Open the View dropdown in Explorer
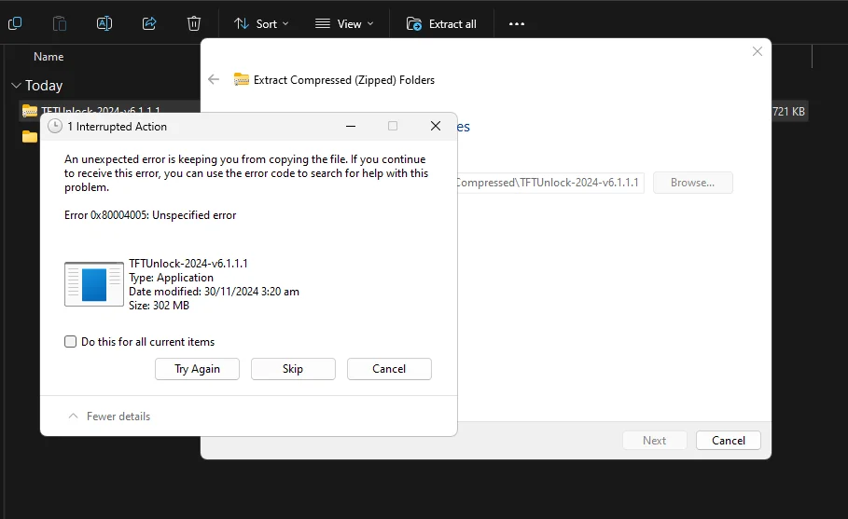Viewport: 848px width, 519px height. [344, 24]
